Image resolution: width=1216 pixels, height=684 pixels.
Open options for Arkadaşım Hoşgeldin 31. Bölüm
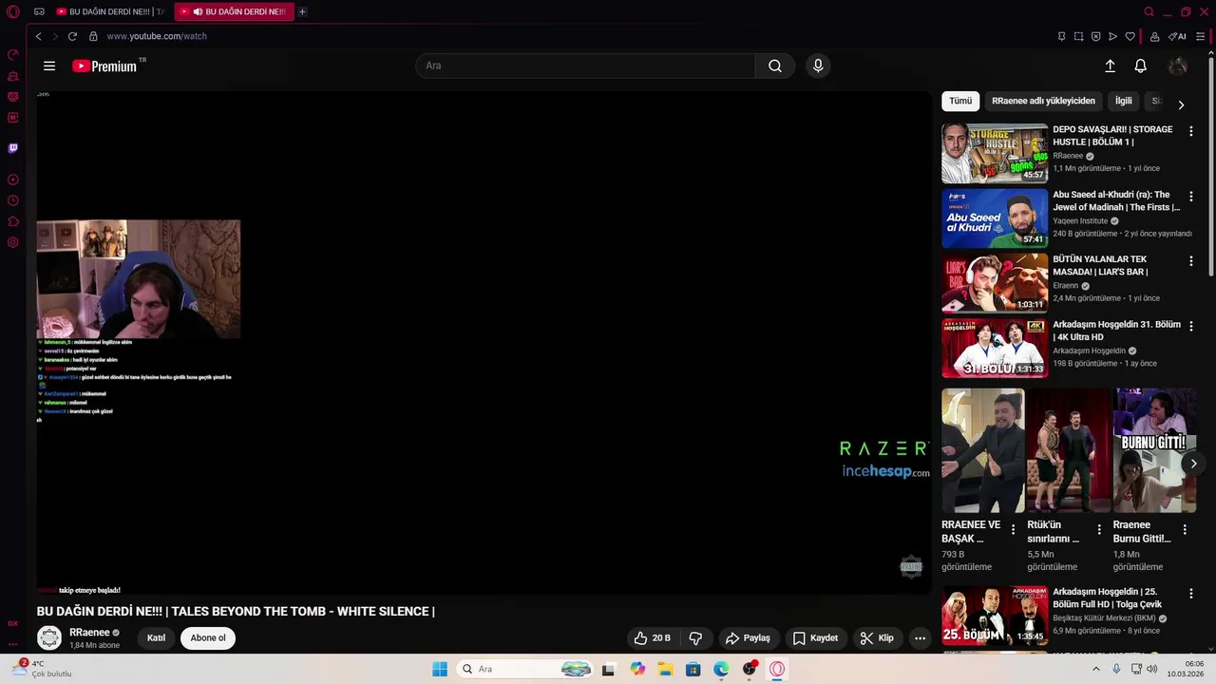tap(1190, 326)
